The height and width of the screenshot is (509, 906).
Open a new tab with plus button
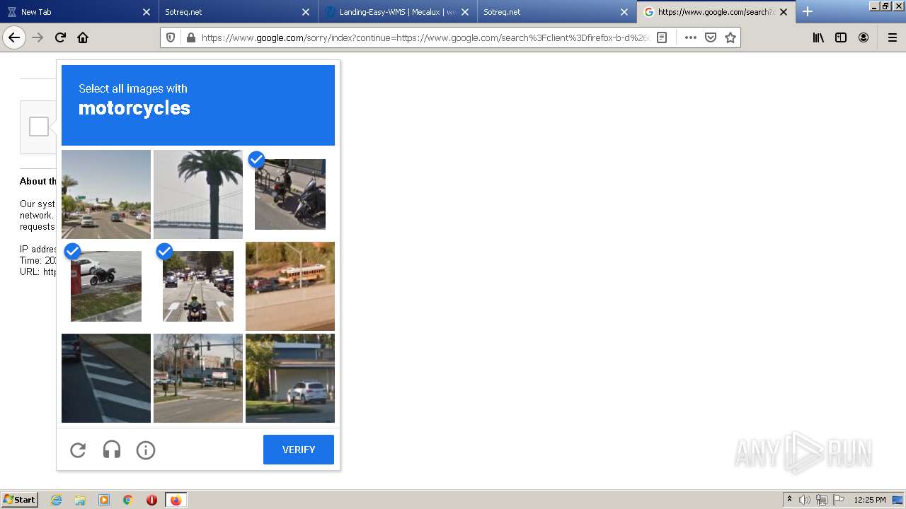(x=808, y=11)
